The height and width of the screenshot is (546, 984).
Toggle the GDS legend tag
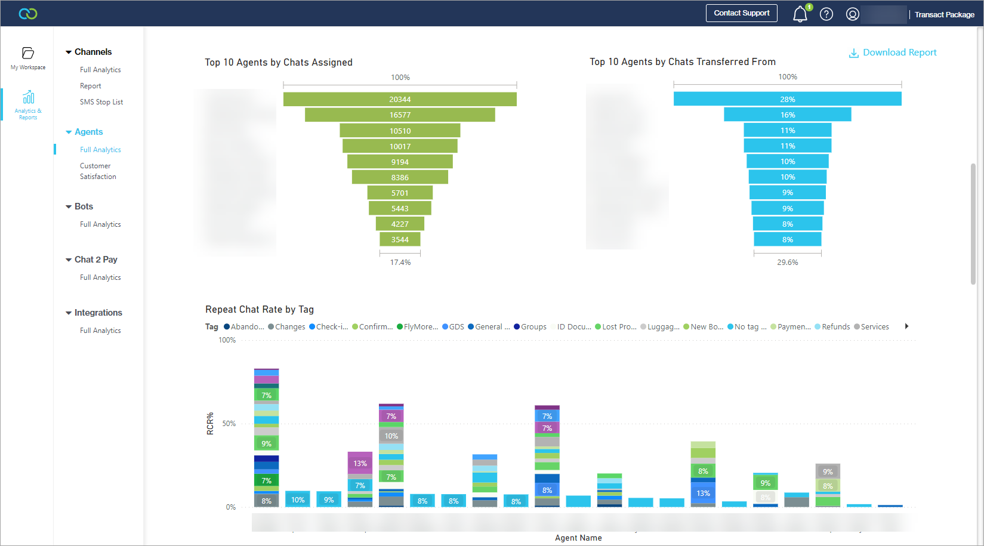(x=453, y=327)
